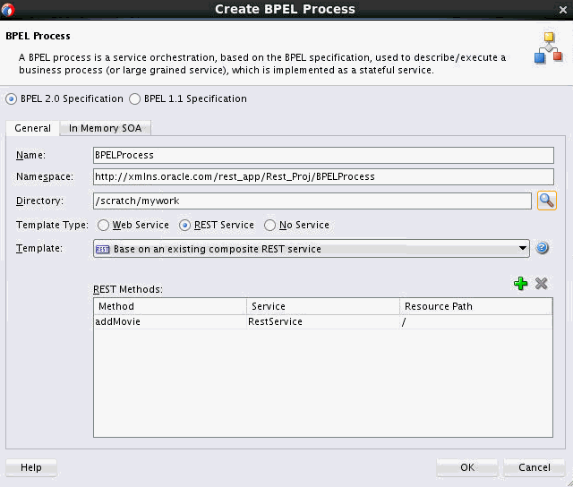Image resolution: width=573 pixels, height=487 pixels.
Task: Switch to the In Memory SOA tab
Action: click(x=106, y=128)
